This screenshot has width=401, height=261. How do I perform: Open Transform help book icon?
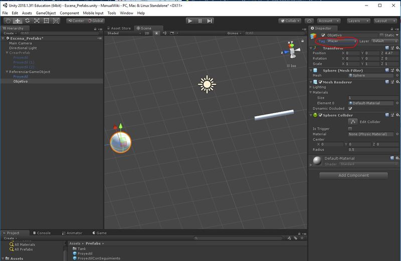click(x=387, y=48)
